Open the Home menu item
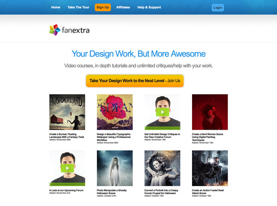The height and width of the screenshot is (206, 277). point(56,7)
